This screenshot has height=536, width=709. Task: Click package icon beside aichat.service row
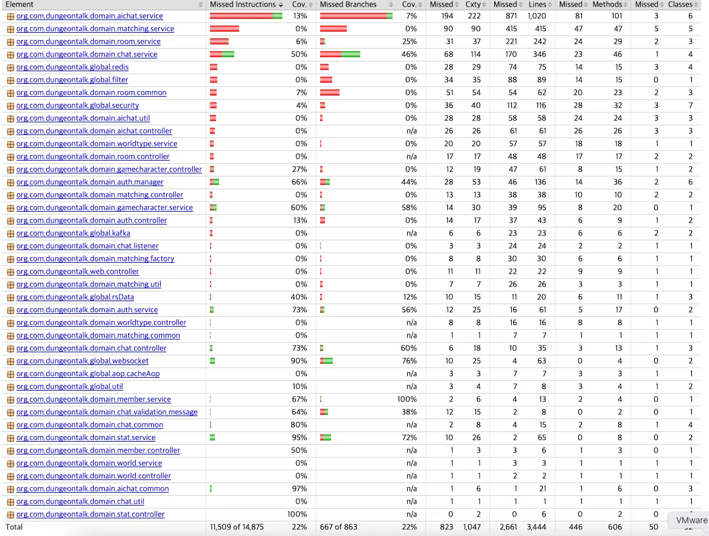(x=10, y=16)
